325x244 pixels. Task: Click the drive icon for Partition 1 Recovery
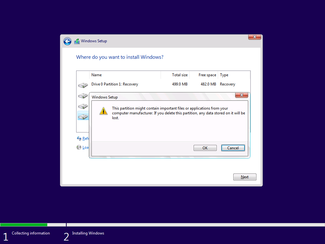[83, 85]
